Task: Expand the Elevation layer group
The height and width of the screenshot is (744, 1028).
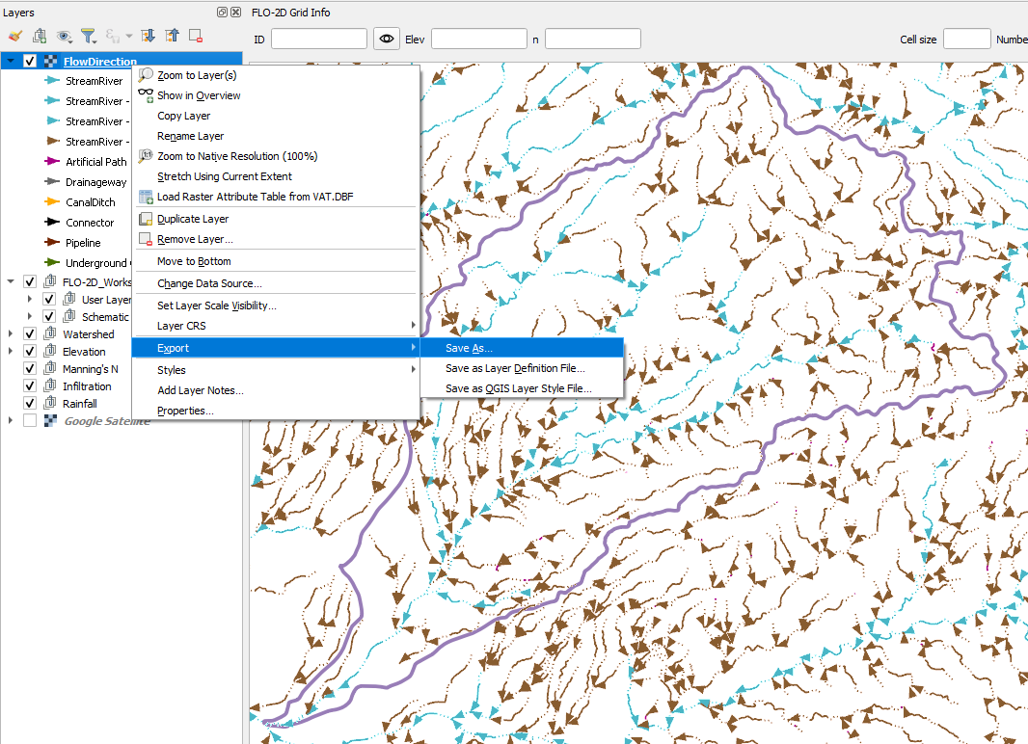Action: (x=11, y=352)
